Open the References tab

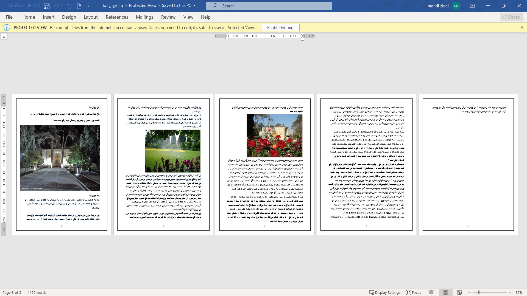click(x=117, y=17)
